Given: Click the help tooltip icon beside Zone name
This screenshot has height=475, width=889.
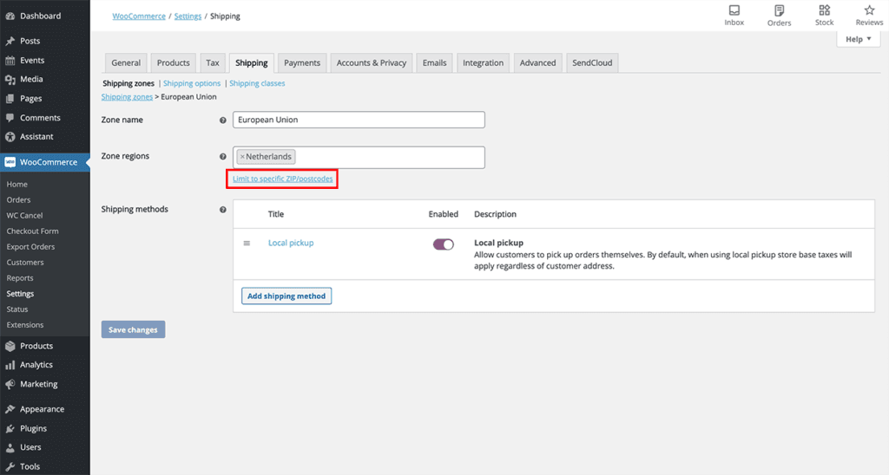Looking at the screenshot, I should [223, 120].
